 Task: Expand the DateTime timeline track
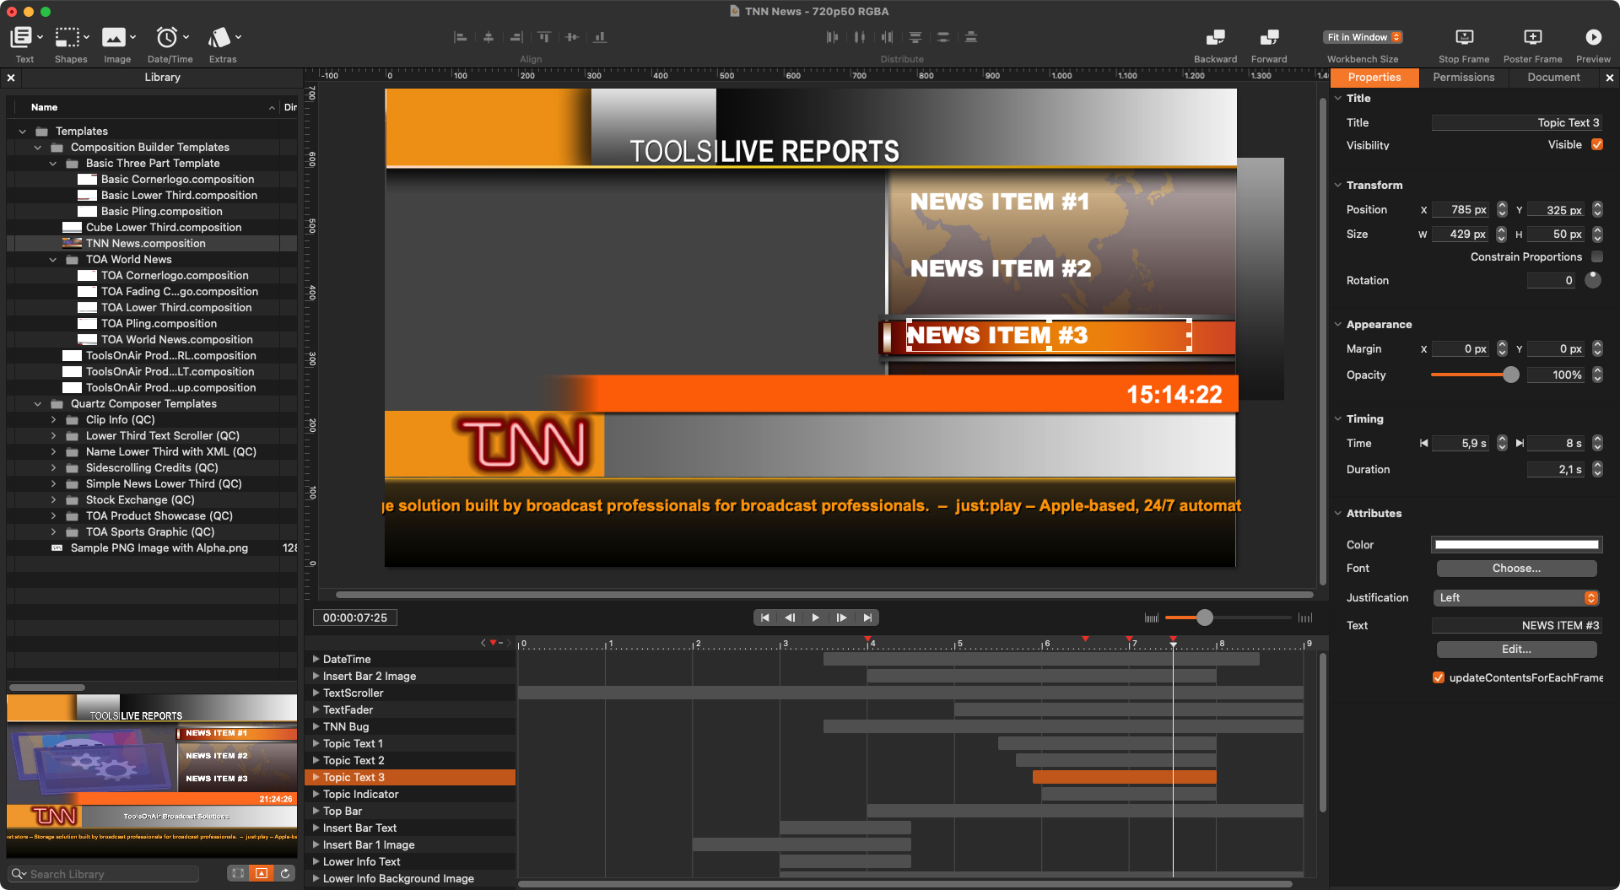pos(316,659)
